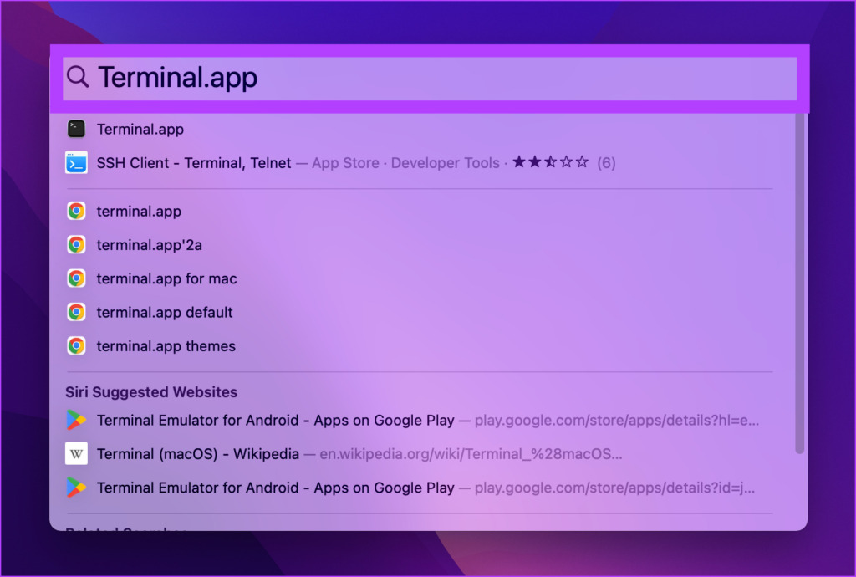Click the Chrome icon beside "terminal.app for mac"
This screenshot has height=577, width=856.
[x=76, y=278]
